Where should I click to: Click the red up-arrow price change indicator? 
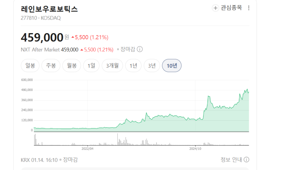pos(73,37)
